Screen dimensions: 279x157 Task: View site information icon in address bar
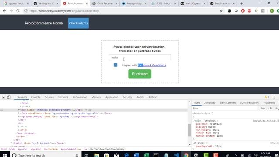pyautogui.click(x=26, y=11)
